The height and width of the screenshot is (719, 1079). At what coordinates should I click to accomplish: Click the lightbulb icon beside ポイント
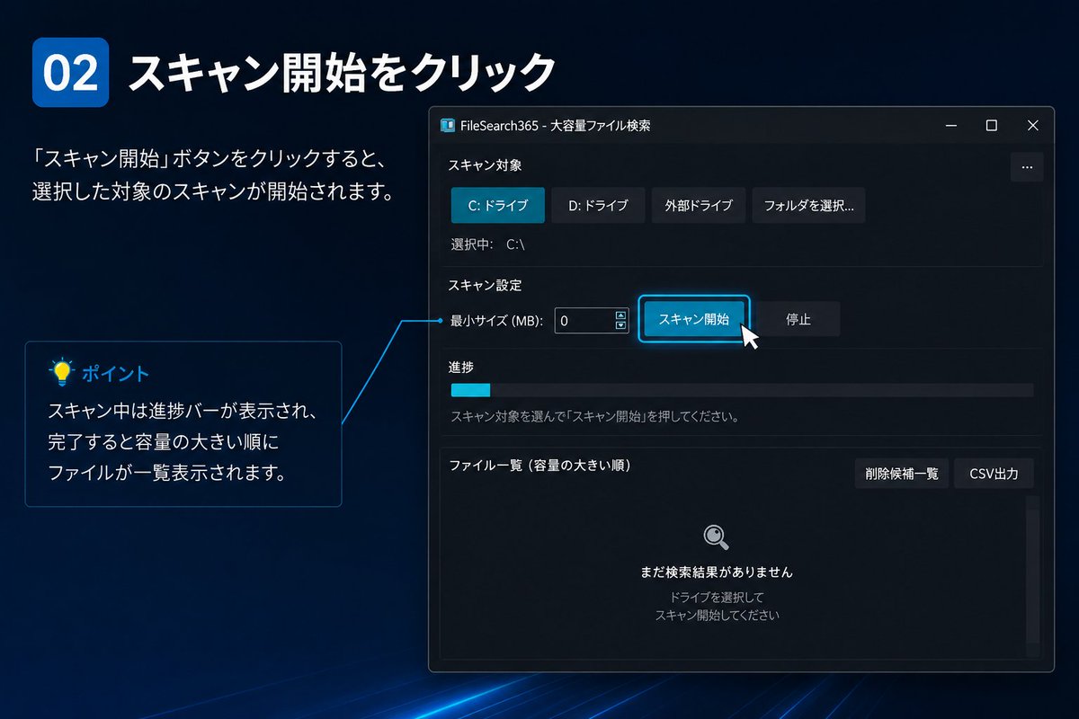61,372
